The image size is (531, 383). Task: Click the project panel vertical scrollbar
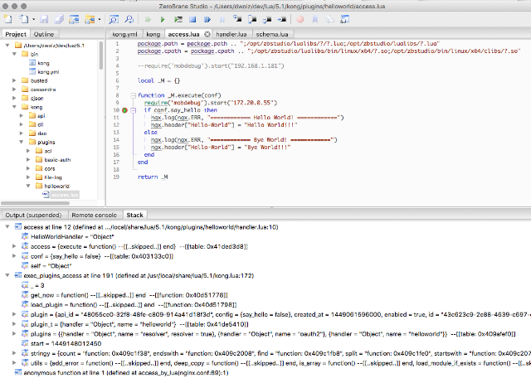[101, 56]
